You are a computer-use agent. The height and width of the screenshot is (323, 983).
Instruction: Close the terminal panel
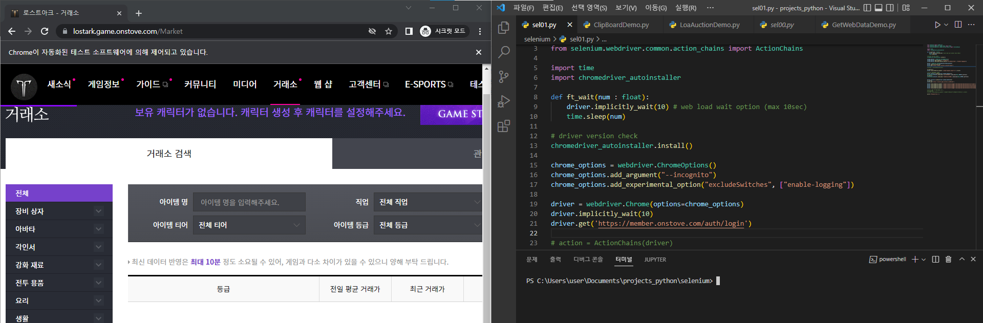tap(973, 260)
